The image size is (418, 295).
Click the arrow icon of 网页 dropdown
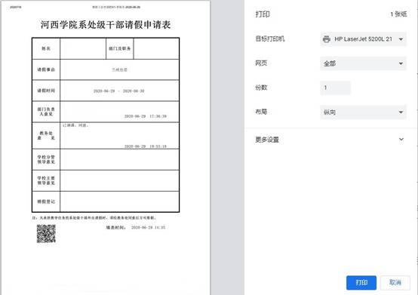click(x=401, y=63)
